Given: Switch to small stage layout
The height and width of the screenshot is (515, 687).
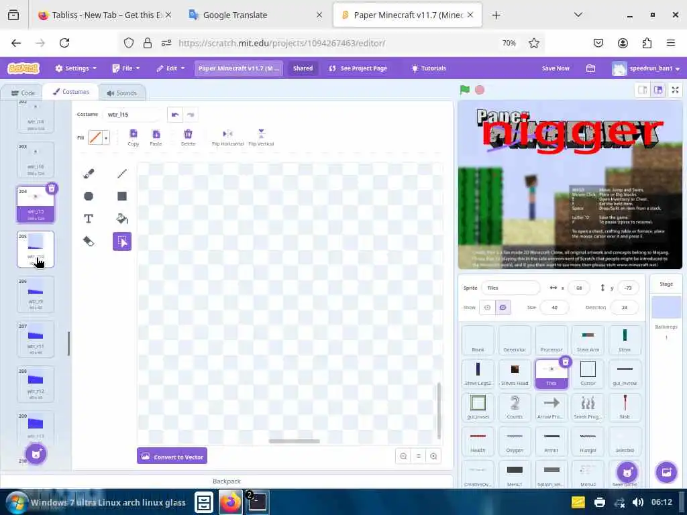Looking at the screenshot, I should click(643, 90).
